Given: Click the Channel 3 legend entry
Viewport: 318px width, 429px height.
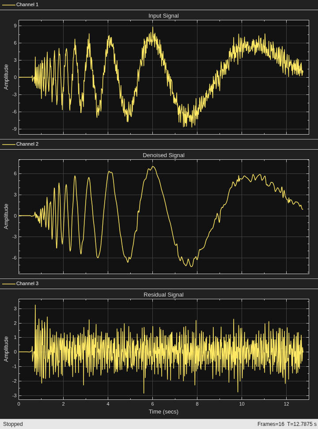Looking at the screenshot, I should [x=20, y=283].
